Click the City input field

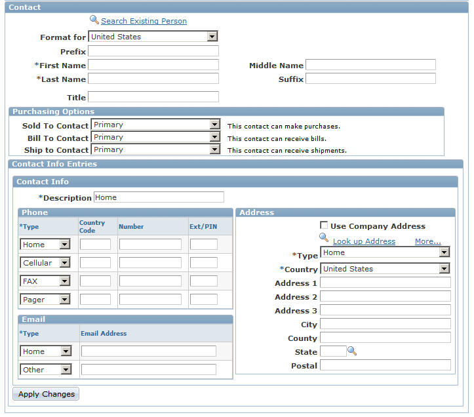(x=385, y=324)
